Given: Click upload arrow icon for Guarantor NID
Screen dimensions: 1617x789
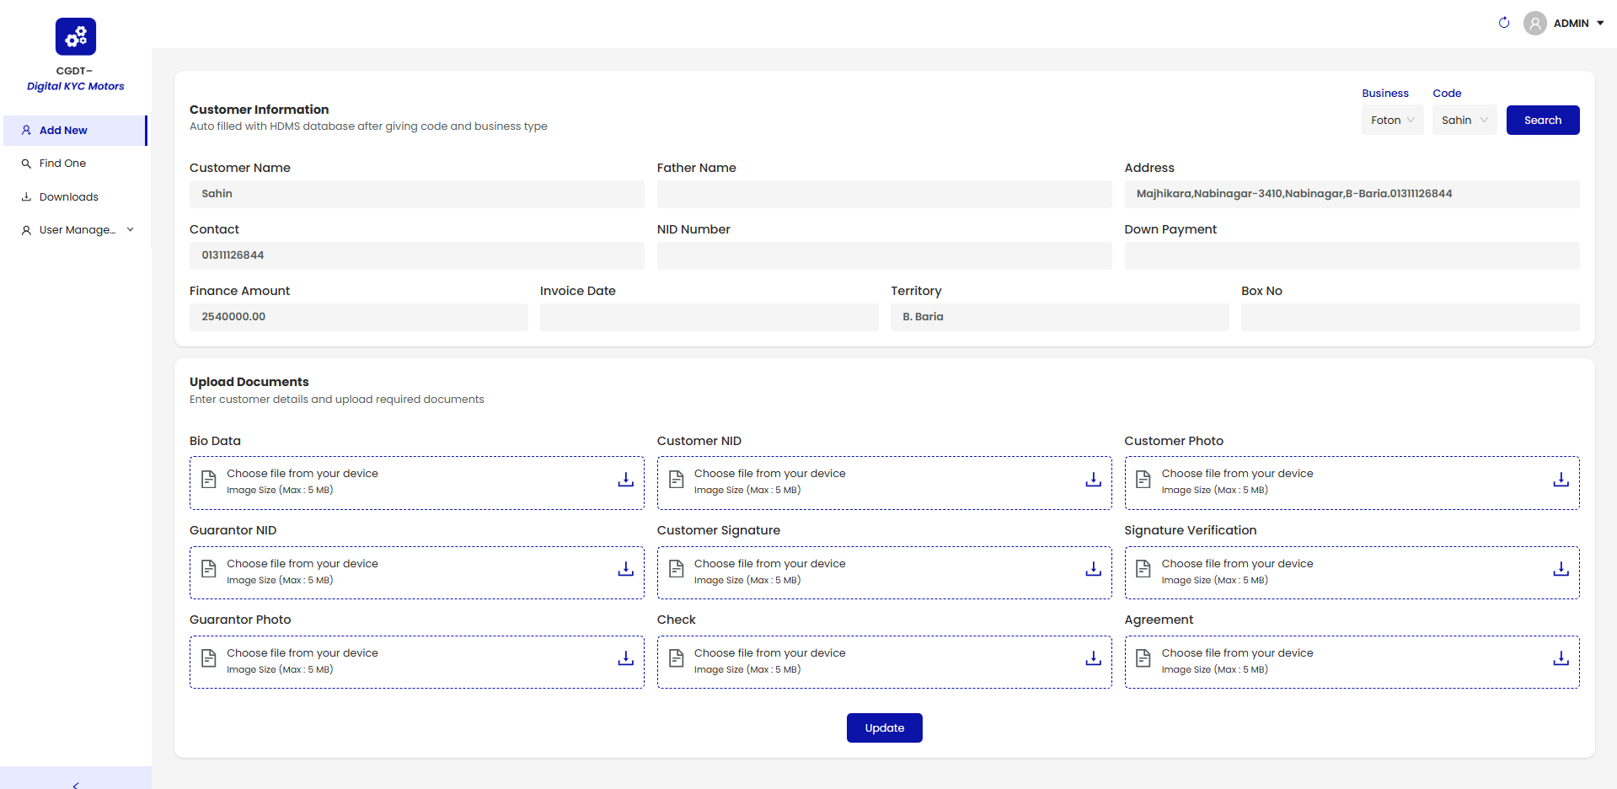Looking at the screenshot, I should (x=625, y=570).
